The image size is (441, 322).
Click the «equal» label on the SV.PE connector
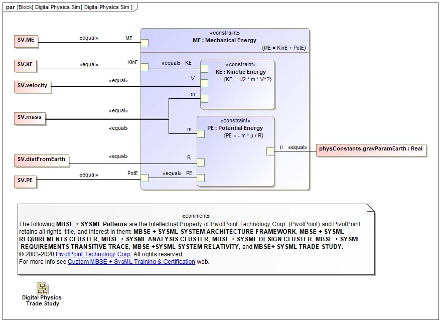(89, 175)
